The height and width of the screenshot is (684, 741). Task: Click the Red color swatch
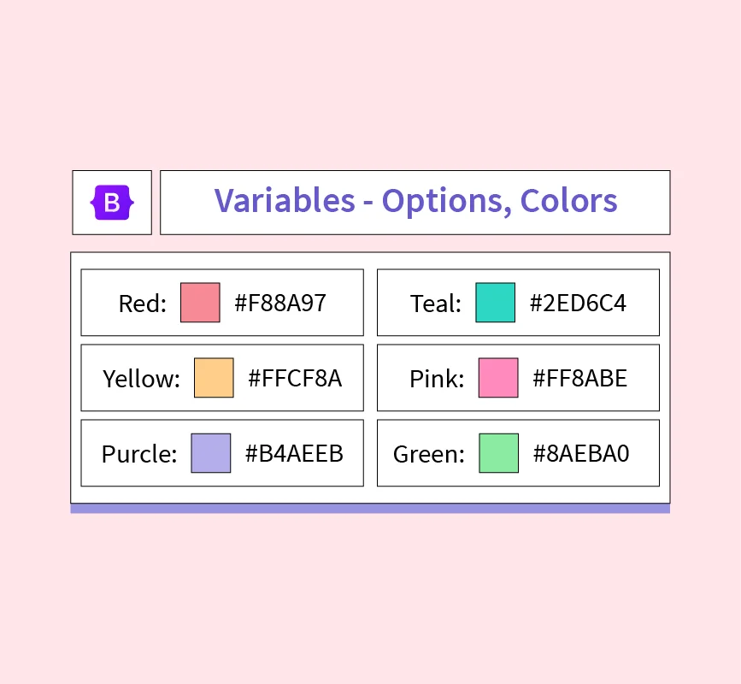coord(200,303)
